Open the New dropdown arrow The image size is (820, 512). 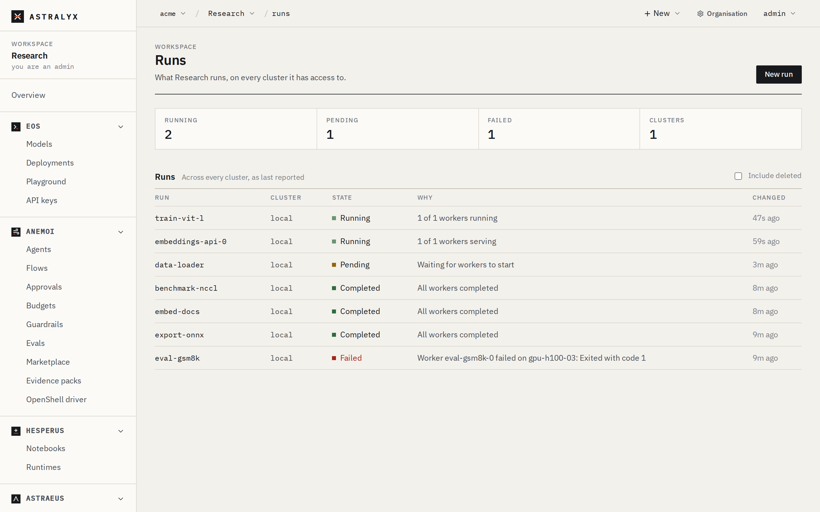click(x=677, y=14)
